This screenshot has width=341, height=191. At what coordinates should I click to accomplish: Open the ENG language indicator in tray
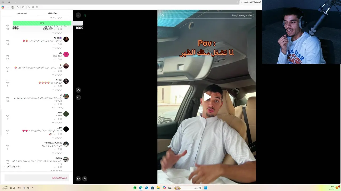(19, 188)
